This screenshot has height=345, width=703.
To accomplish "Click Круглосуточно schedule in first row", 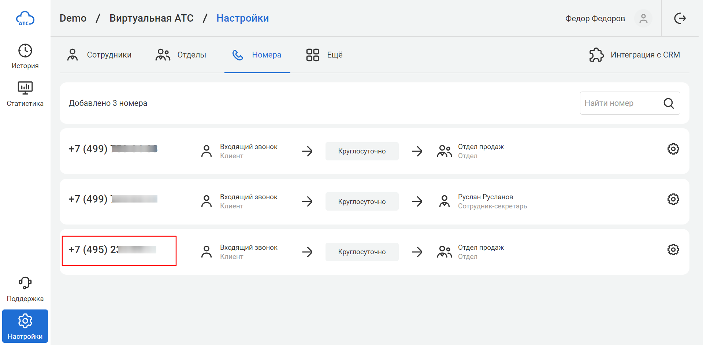I will [362, 151].
